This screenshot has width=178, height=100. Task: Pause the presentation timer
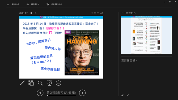click(31, 13)
